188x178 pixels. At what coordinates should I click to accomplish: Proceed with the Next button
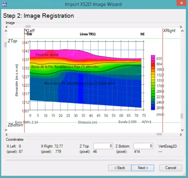[x=143, y=168]
